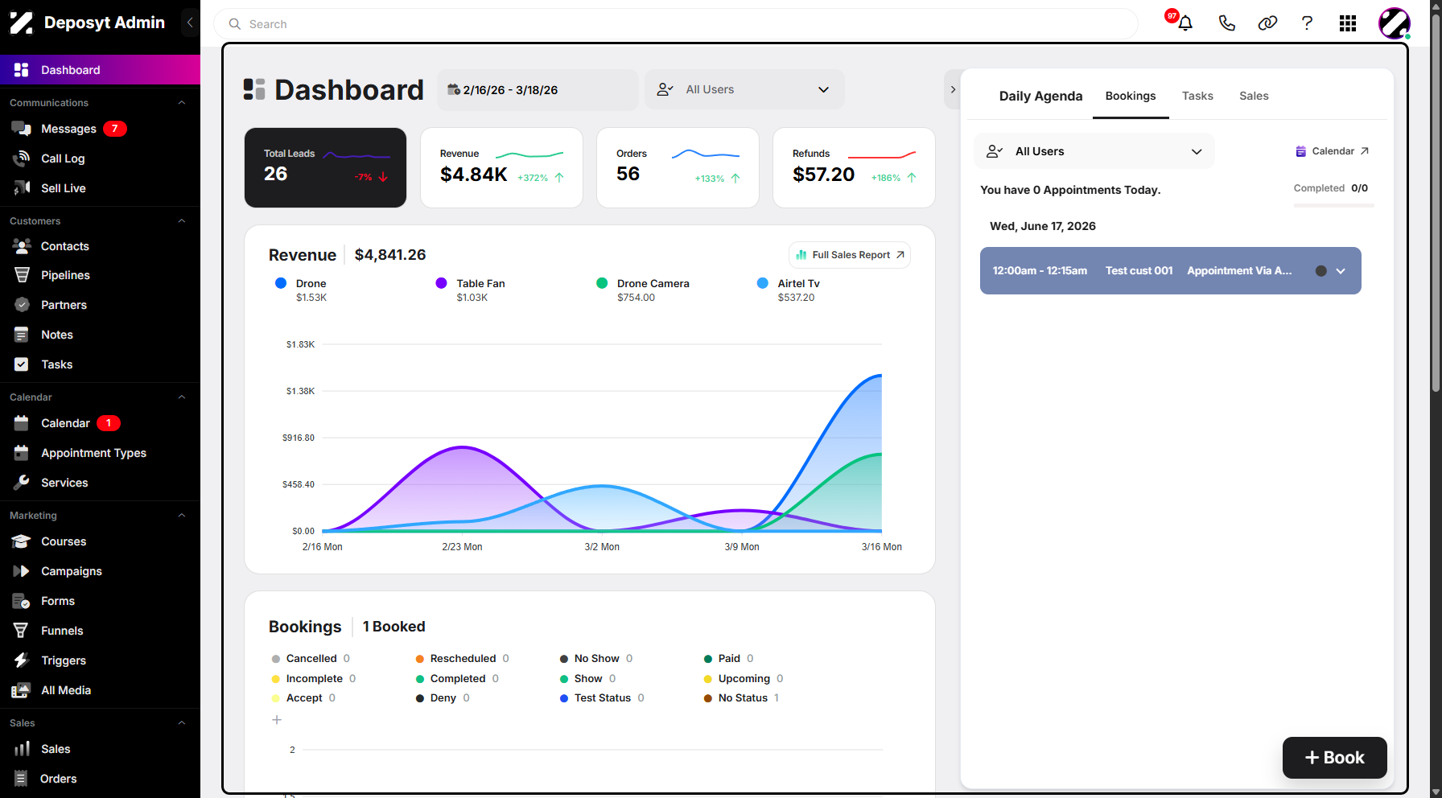This screenshot has width=1442, height=798.
Task: Open the link chain icon in header
Action: point(1267,23)
